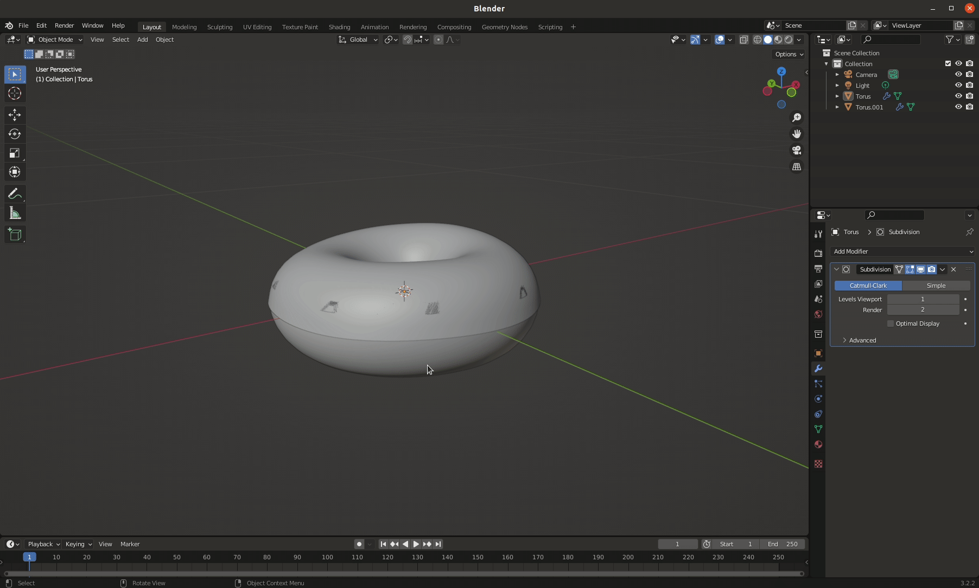979x588 pixels.
Task: Select the Simple subdivision type
Action: coord(936,286)
